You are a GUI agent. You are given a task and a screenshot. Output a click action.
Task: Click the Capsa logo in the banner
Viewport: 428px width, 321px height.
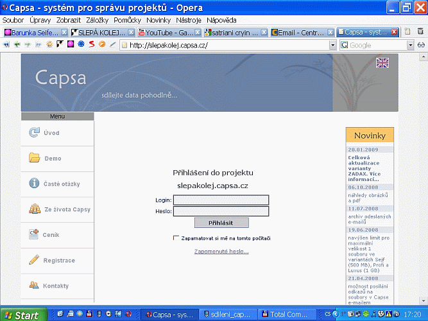[60, 78]
